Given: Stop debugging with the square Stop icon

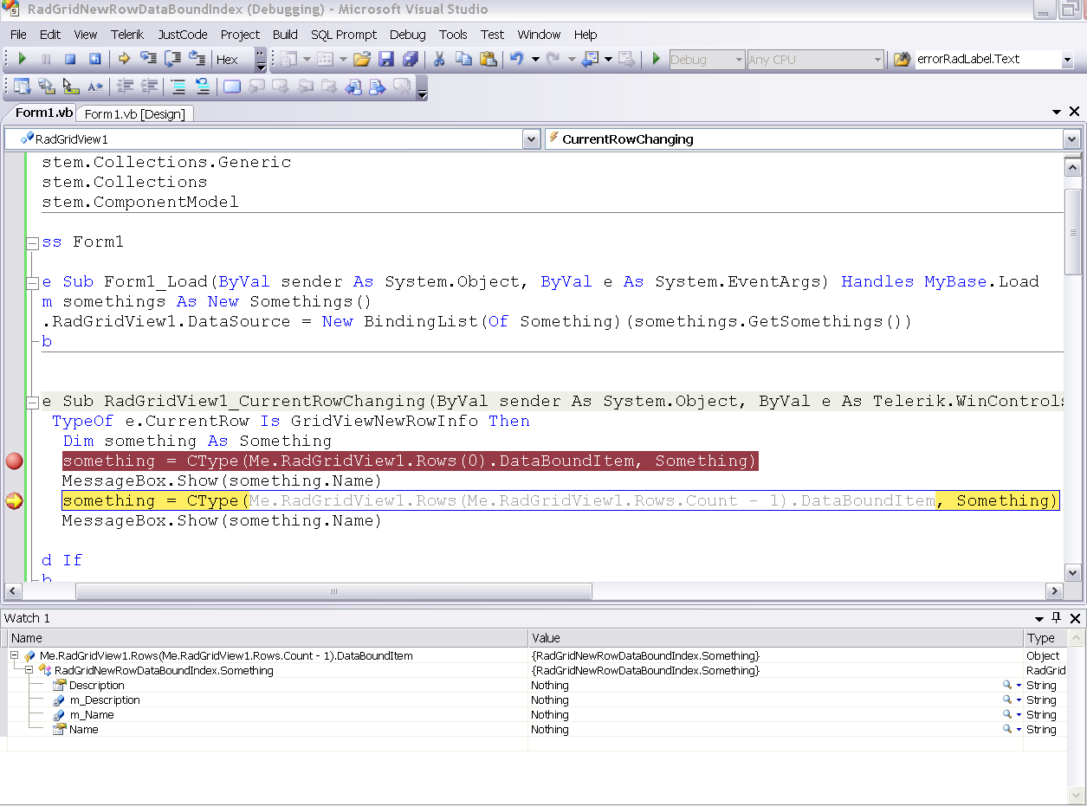Looking at the screenshot, I should click(71, 59).
